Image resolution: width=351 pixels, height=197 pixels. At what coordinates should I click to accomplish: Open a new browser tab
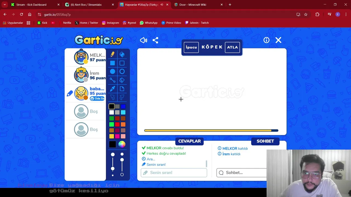click(230, 5)
